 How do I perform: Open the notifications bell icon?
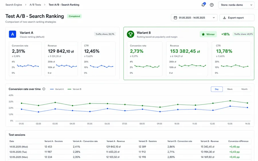pyautogui.click(x=203, y=5)
